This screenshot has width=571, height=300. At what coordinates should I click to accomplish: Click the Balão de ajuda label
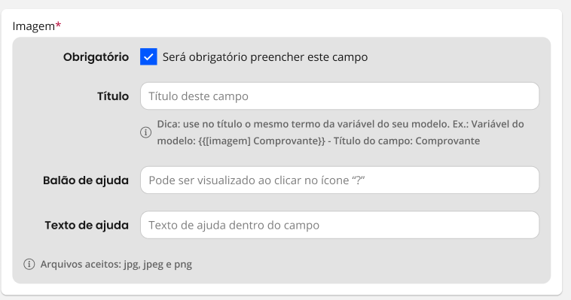tap(86, 180)
